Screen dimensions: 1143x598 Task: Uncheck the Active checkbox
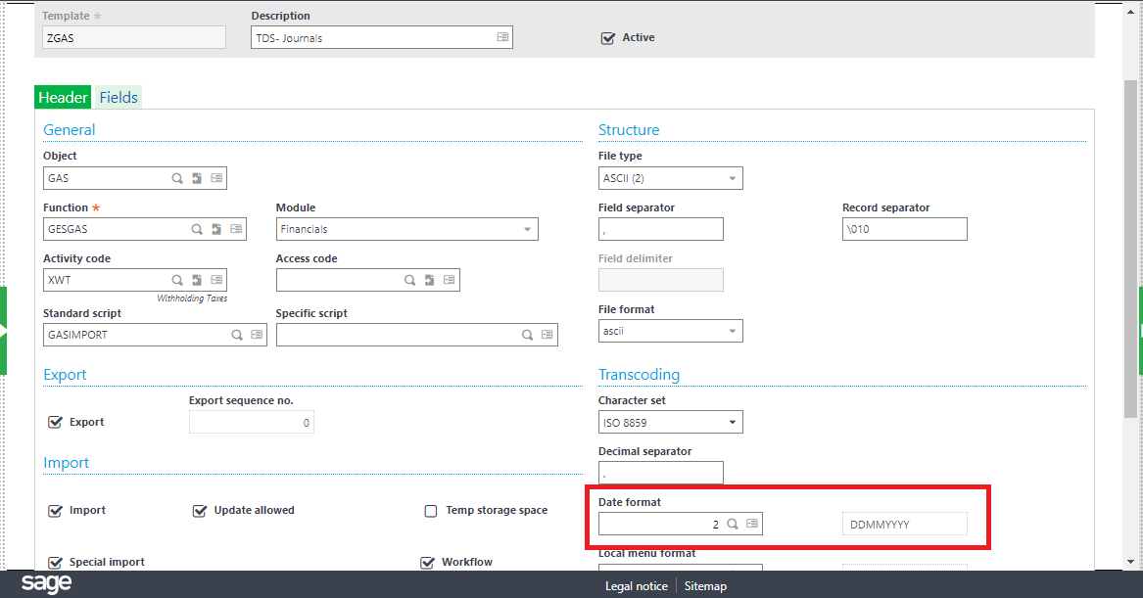click(608, 38)
